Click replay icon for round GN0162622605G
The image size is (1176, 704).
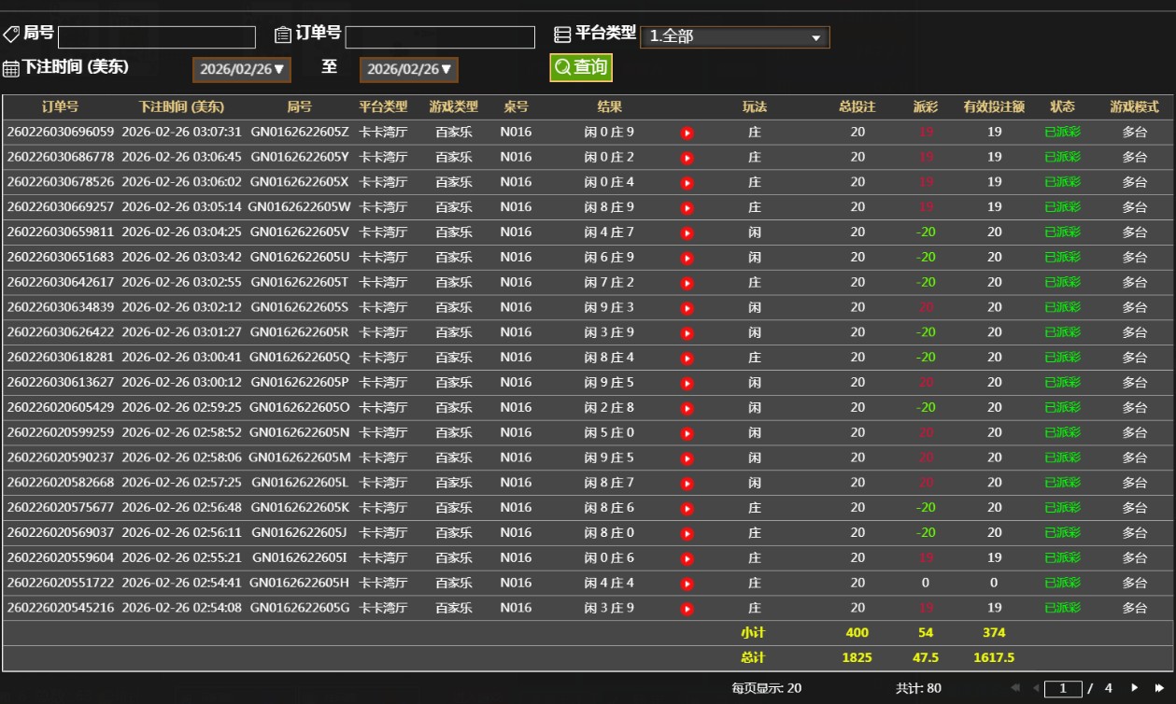687,609
